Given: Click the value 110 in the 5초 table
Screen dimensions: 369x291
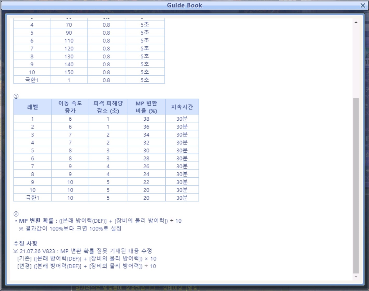Looking at the screenshot, I should [69, 41].
